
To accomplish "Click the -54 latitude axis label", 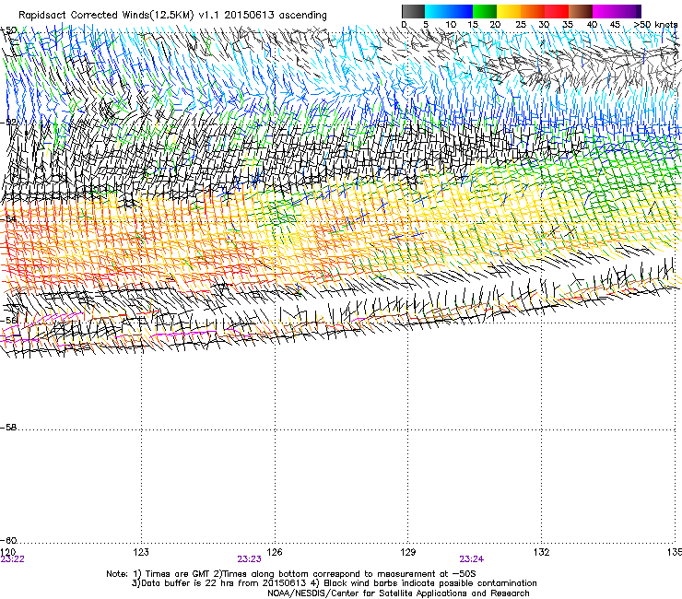I will tap(8, 219).
